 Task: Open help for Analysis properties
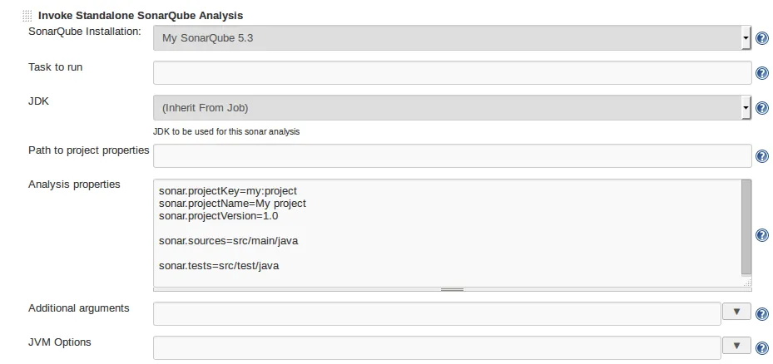(761, 235)
